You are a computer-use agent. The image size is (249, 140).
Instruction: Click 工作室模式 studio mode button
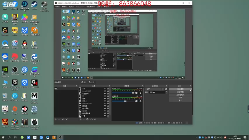pos(181,95)
